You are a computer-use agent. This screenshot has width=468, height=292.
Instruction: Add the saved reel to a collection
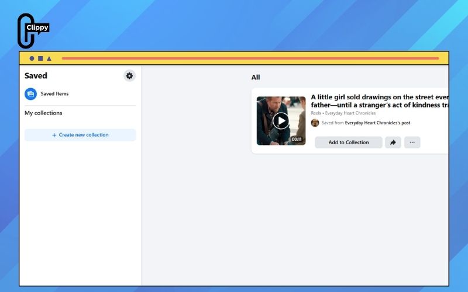(x=348, y=142)
